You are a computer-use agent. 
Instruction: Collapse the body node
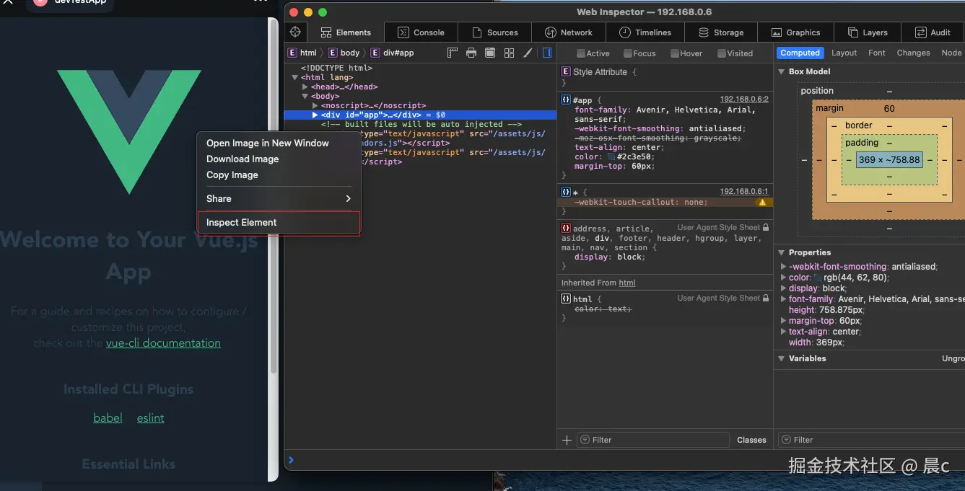click(x=305, y=97)
